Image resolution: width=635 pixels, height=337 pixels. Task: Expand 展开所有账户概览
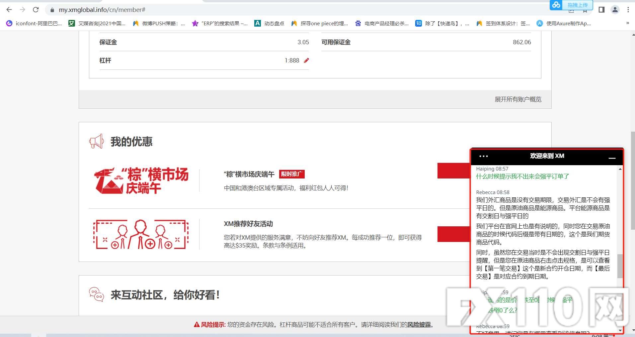[518, 99]
